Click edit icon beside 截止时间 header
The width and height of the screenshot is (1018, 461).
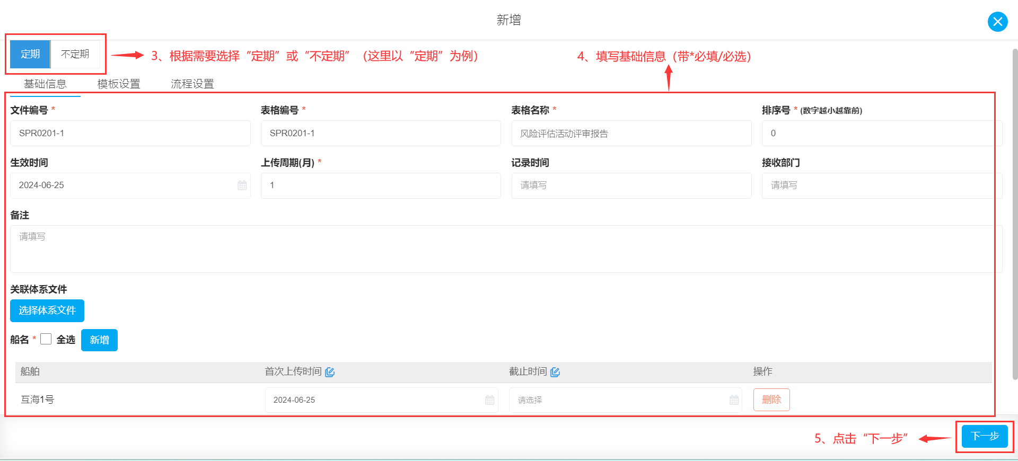[x=555, y=372]
